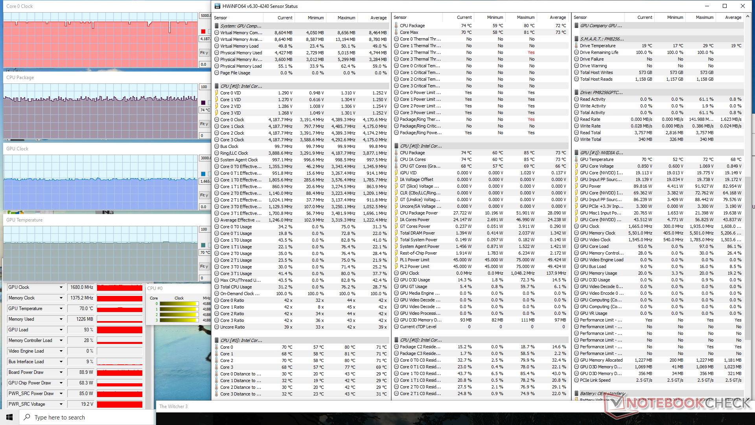The width and height of the screenshot is (755, 425).
Task: Click the red color swatch in Core 0 Clock graph
Action: coord(203,31)
